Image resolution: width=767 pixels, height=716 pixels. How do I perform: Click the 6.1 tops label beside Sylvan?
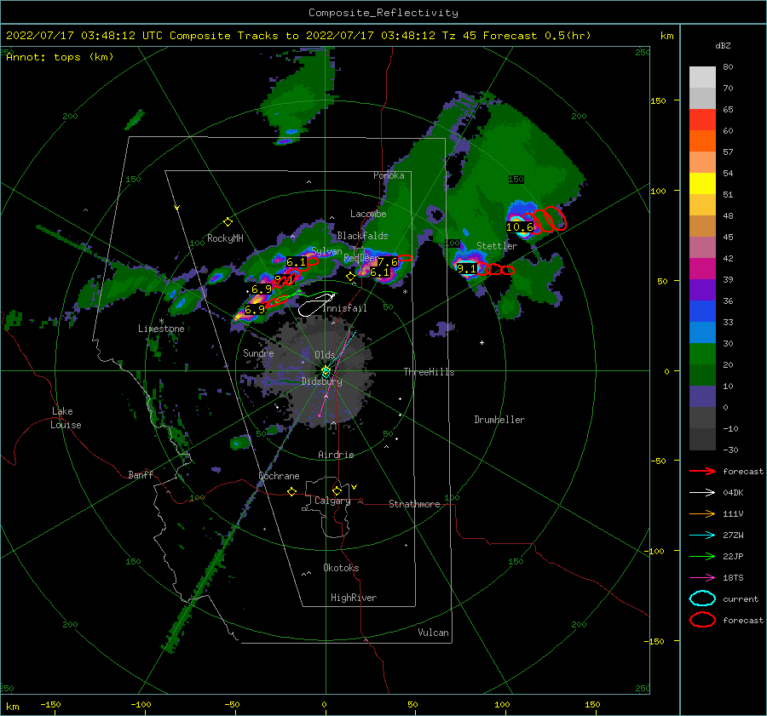296,262
